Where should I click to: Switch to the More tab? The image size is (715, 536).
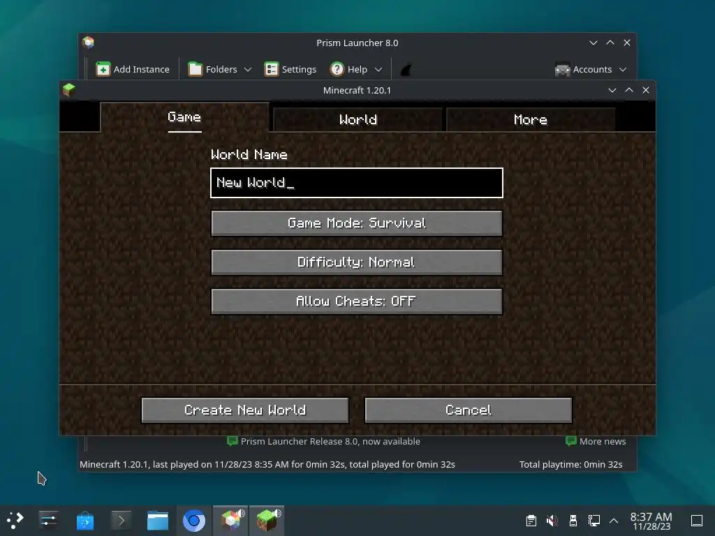[x=531, y=120]
